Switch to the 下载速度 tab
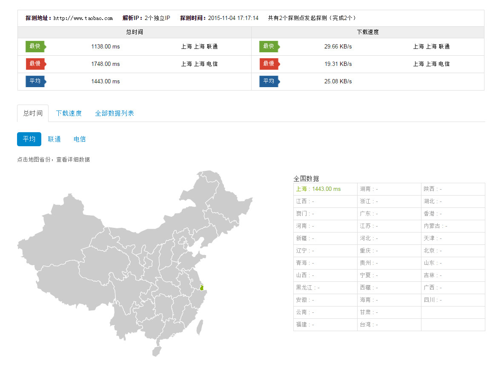 pyautogui.click(x=69, y=113)
